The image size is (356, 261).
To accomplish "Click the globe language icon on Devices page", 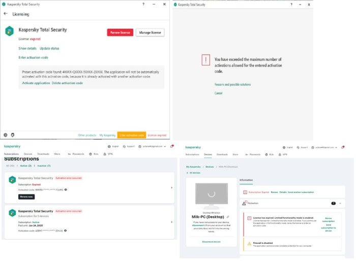I will [284, 147].
